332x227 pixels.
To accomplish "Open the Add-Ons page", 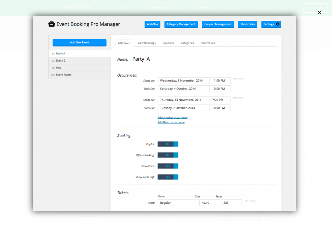I will point(152,24).
